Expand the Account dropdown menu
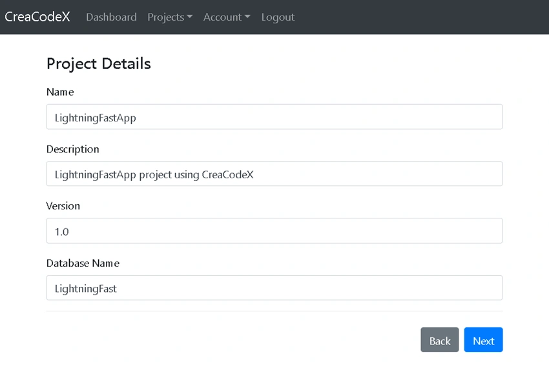Image resolution: width=549 pixels, height=367 pixels. [227, 17]
